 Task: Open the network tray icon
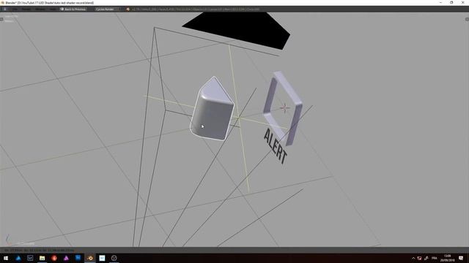[x=426, y=258]
